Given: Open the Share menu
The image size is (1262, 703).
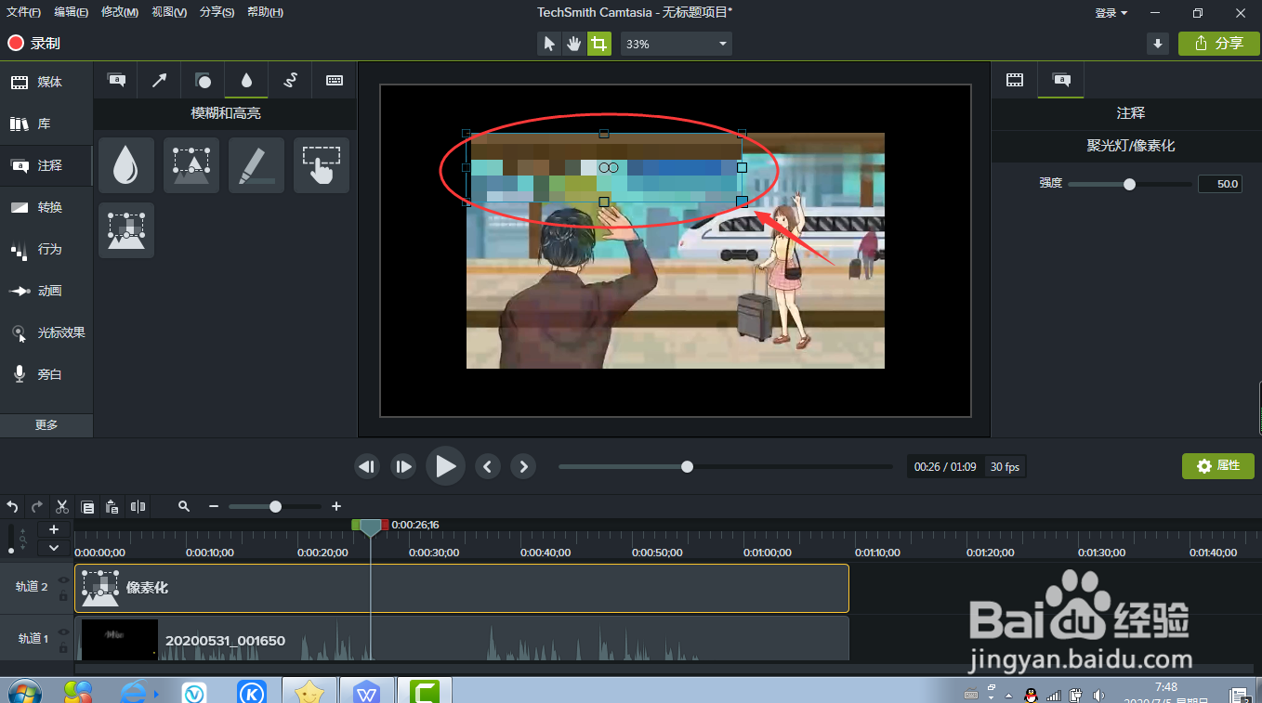Looking at the screenshot, I should click(217, 12).
